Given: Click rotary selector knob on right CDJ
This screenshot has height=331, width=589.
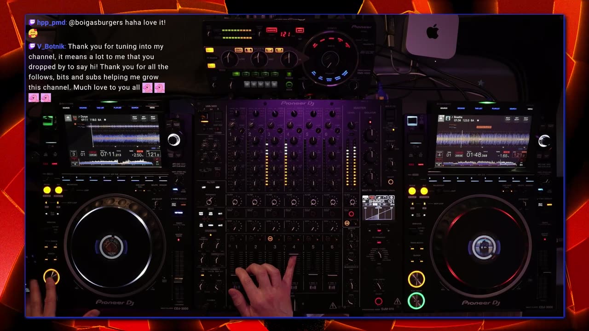Looking at the screenshot, I should (x=544, y=141).
